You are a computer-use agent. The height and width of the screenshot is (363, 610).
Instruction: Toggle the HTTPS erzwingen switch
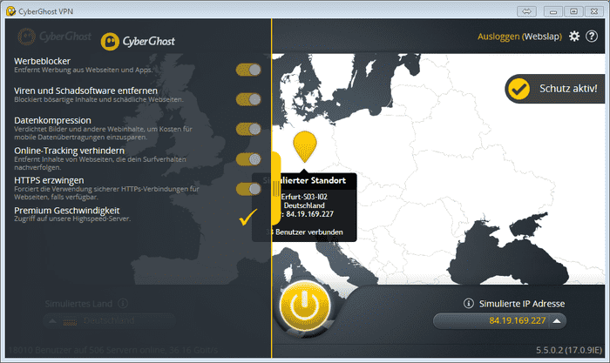coord(248,189)
